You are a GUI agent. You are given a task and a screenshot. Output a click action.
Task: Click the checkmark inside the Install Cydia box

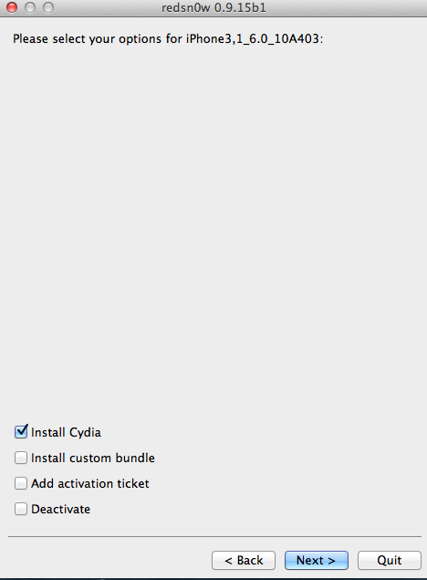point(22,430)
